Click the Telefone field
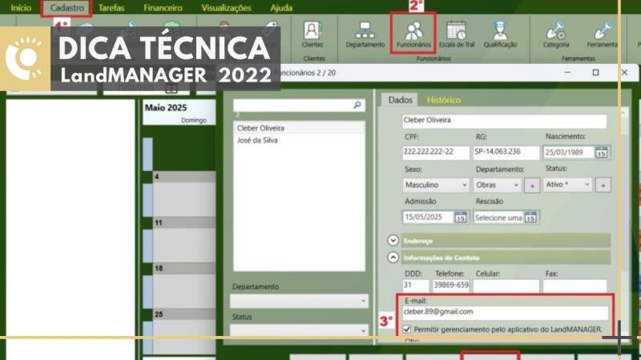The image size is (641, 360). 451,286
